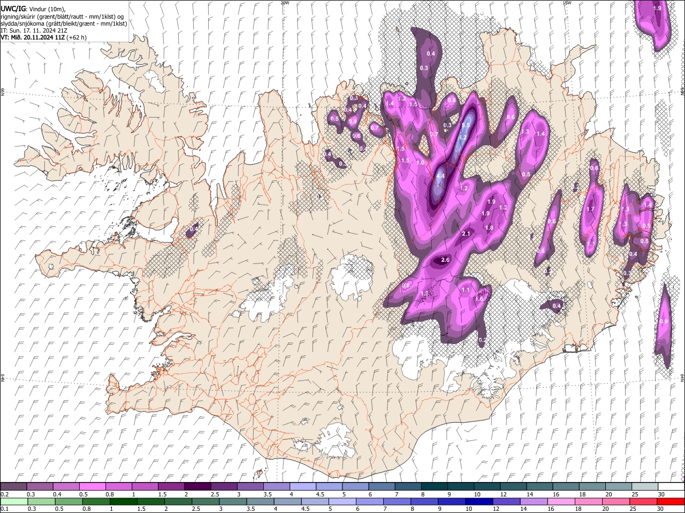
Task: Select bright red rain swatch starting at 30
Action: click(671, 501)
